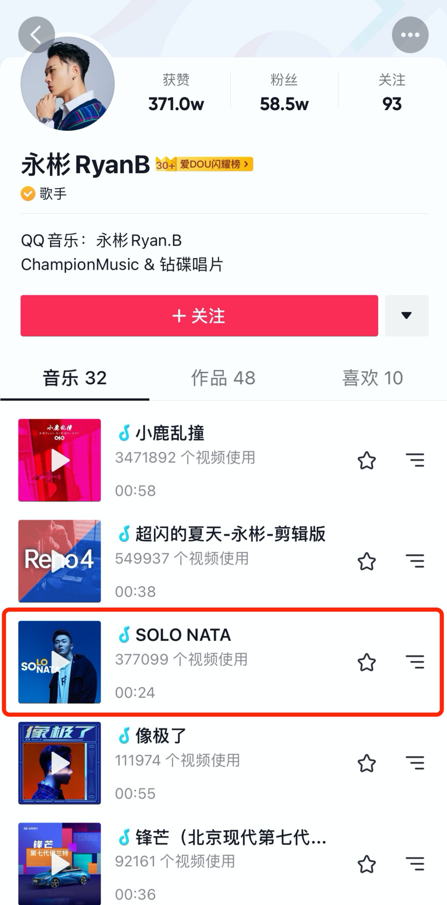Play the Reno4 cover track
Screen dimensions: 447x905
pos(60,561)
